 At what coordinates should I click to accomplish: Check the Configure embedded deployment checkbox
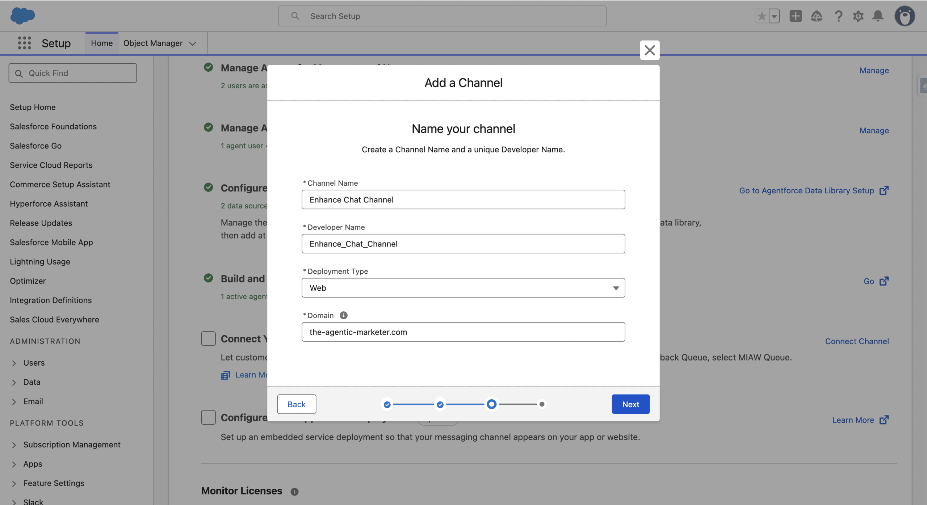tap(208, 417)
